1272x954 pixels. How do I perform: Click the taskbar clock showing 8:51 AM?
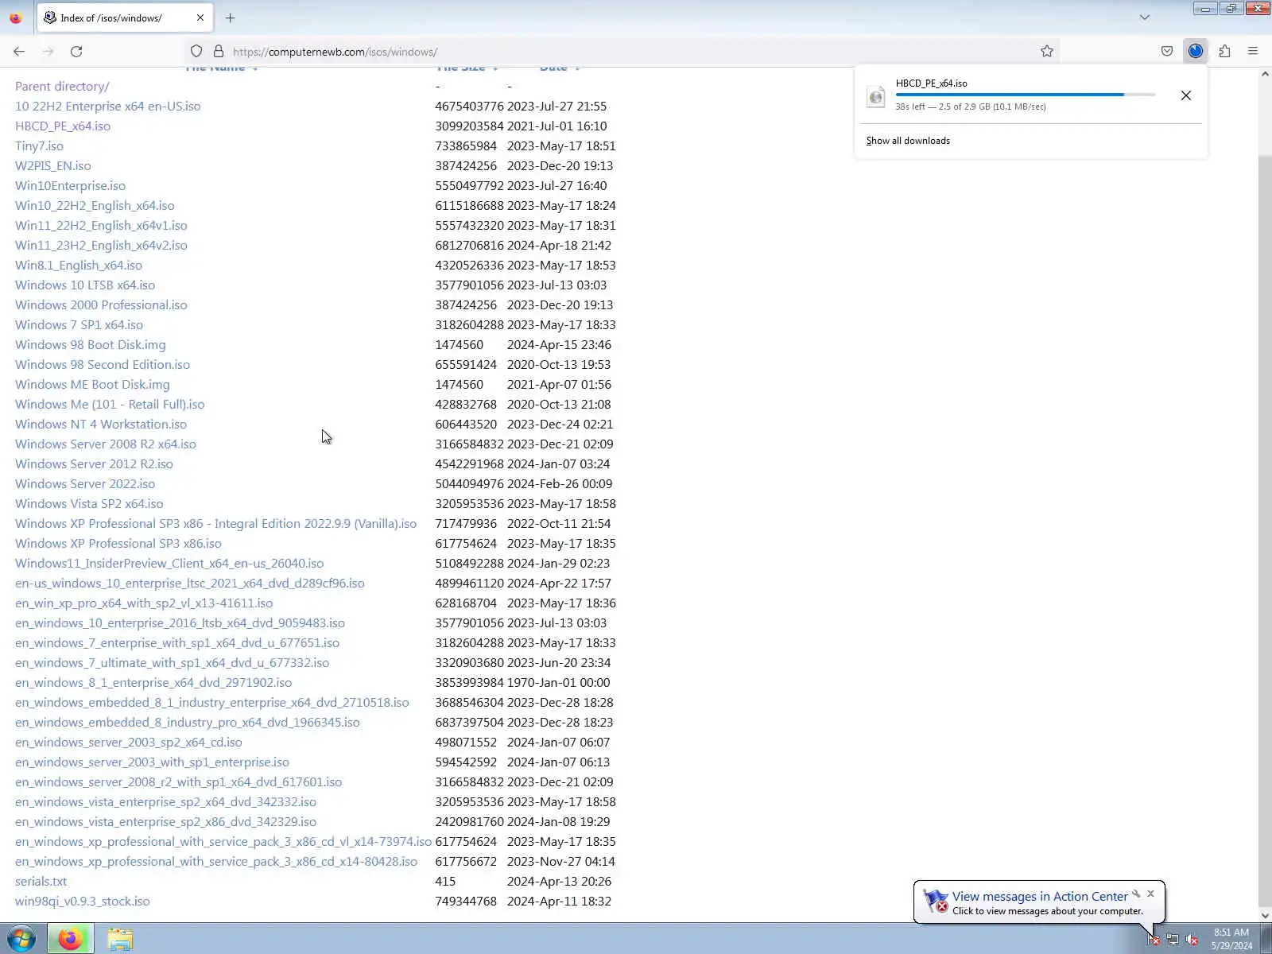coord(1231,939)
